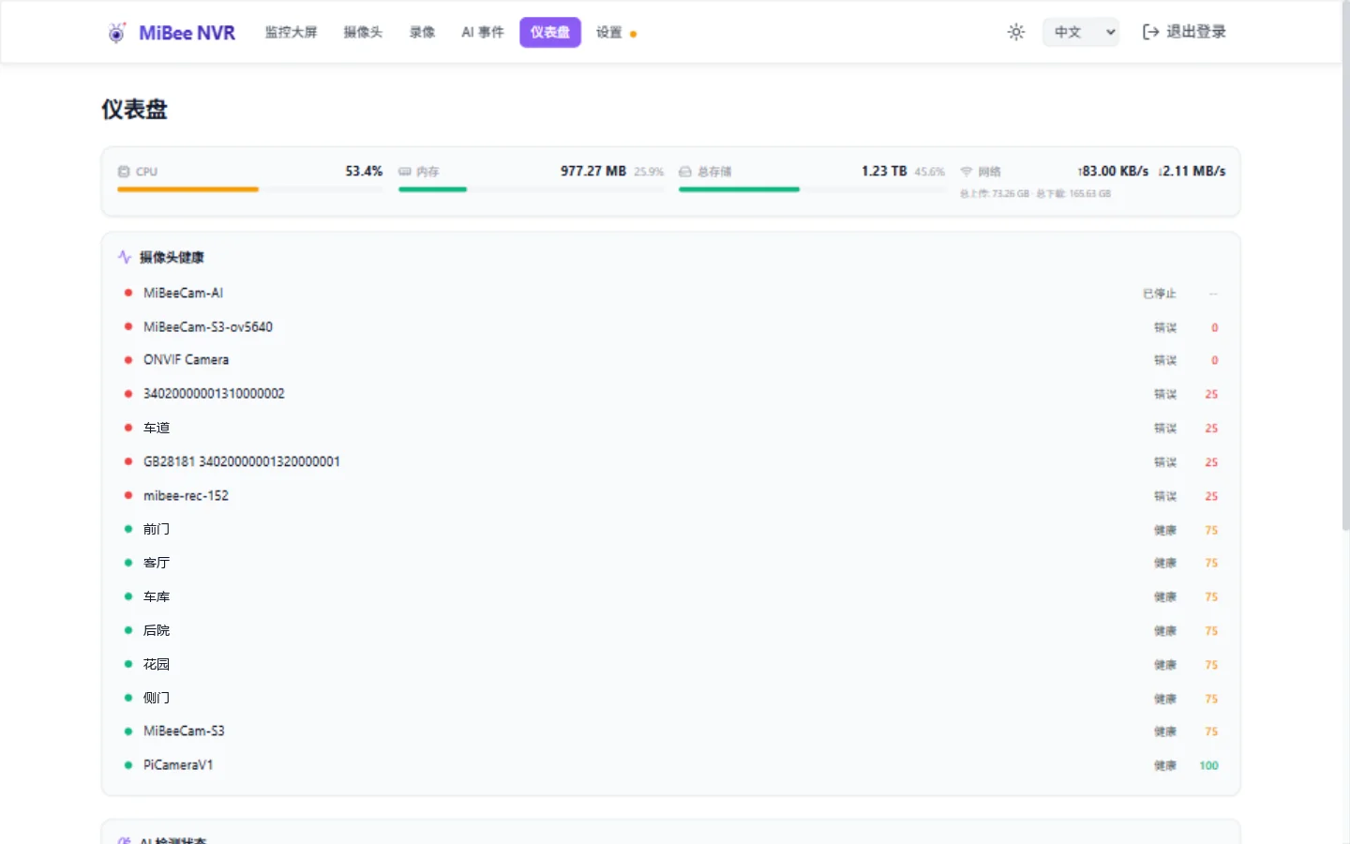
Task: Click the memory value 977.27 MB
Action: [593, 172]
